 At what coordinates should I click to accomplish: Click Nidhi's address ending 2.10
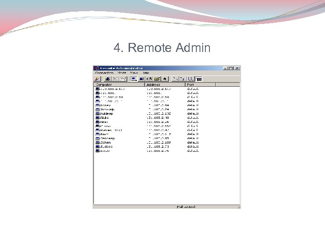158,117
